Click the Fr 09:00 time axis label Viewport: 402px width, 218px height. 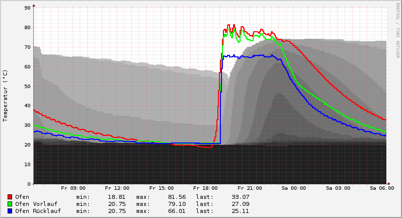73,188
